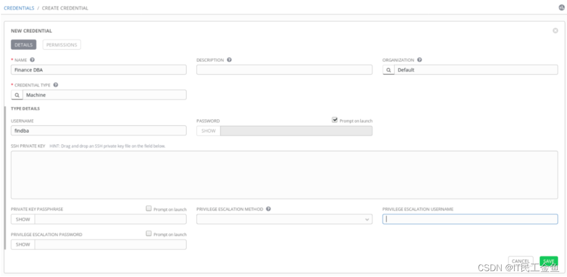Uncheck Password Prompt on launch checkbox

click(x=335, y=120)
